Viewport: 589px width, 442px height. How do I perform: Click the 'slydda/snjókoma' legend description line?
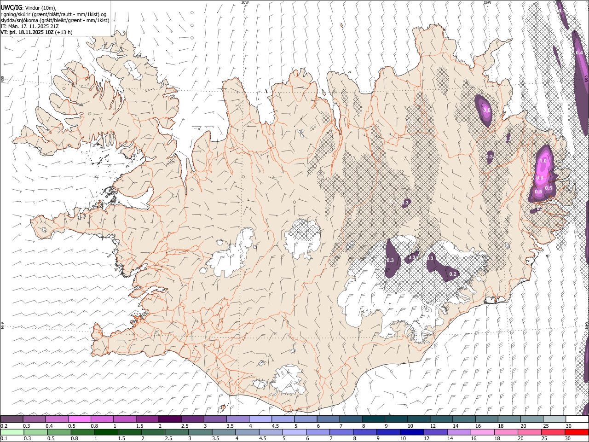tap(55, 20)
